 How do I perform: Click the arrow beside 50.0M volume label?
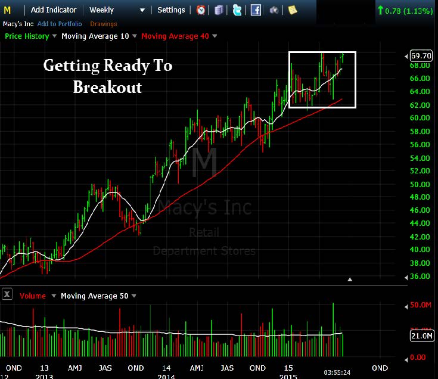pos(406,307)
